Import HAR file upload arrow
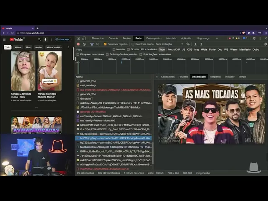 tap(196, 44)
